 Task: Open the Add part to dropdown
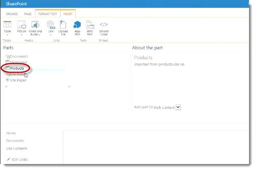[178, 107]
